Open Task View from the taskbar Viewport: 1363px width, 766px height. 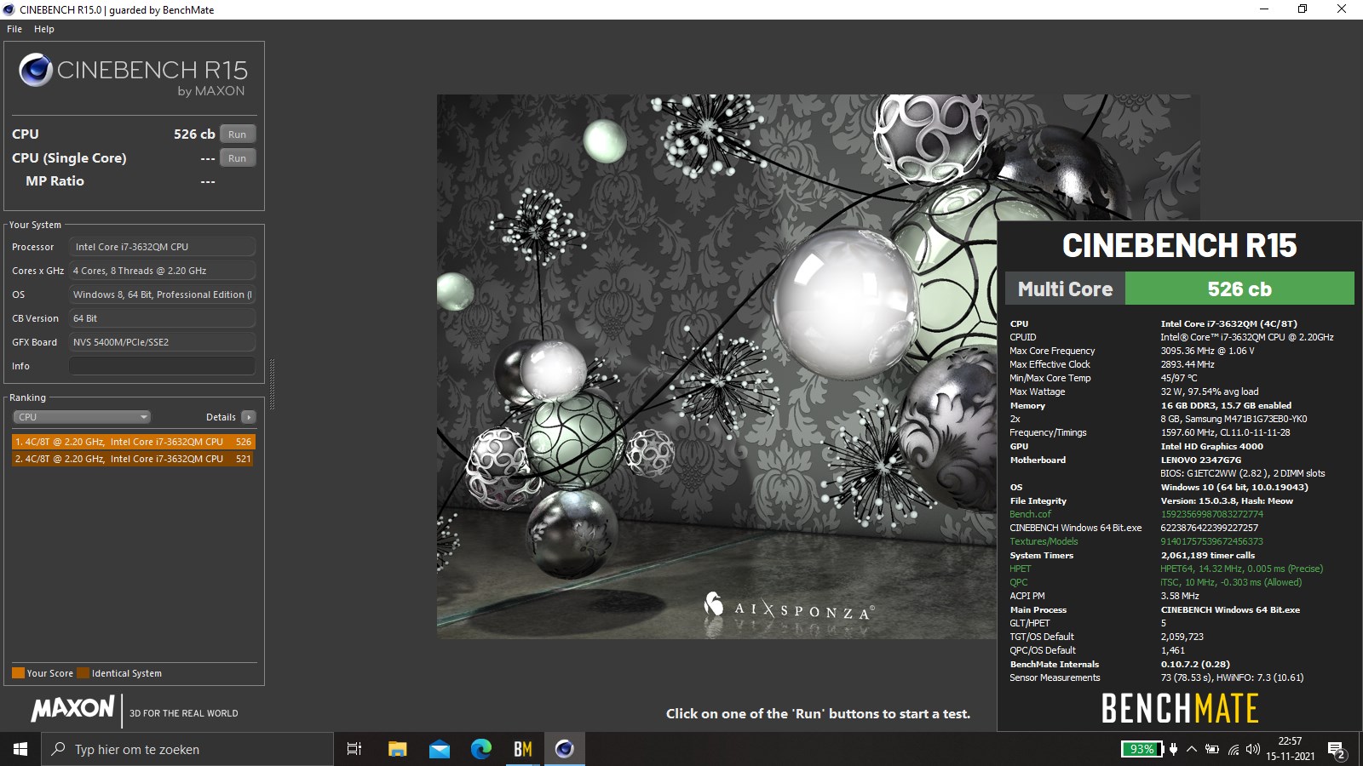coord(354,749)
